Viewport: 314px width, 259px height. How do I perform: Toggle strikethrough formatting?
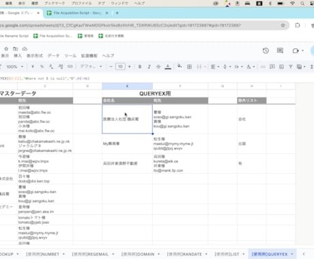[158, 67]
